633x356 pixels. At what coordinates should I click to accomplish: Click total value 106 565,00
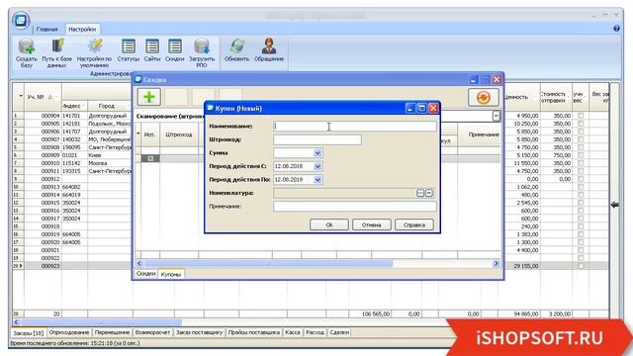(x=376, y=313)
